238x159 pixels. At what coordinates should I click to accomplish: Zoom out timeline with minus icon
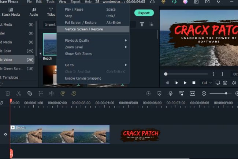point(204,93)
